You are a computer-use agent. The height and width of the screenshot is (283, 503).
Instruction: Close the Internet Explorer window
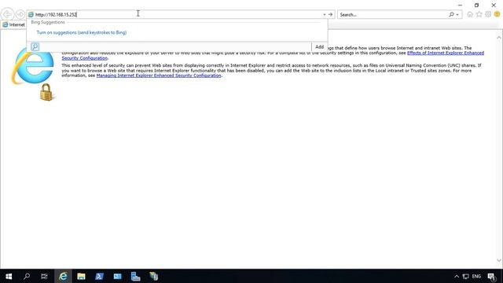pyautogui.click(x=494, y=6)
